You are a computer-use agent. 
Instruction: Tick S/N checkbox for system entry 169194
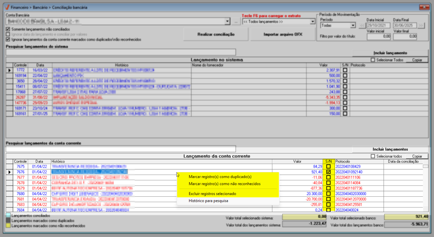345,76
